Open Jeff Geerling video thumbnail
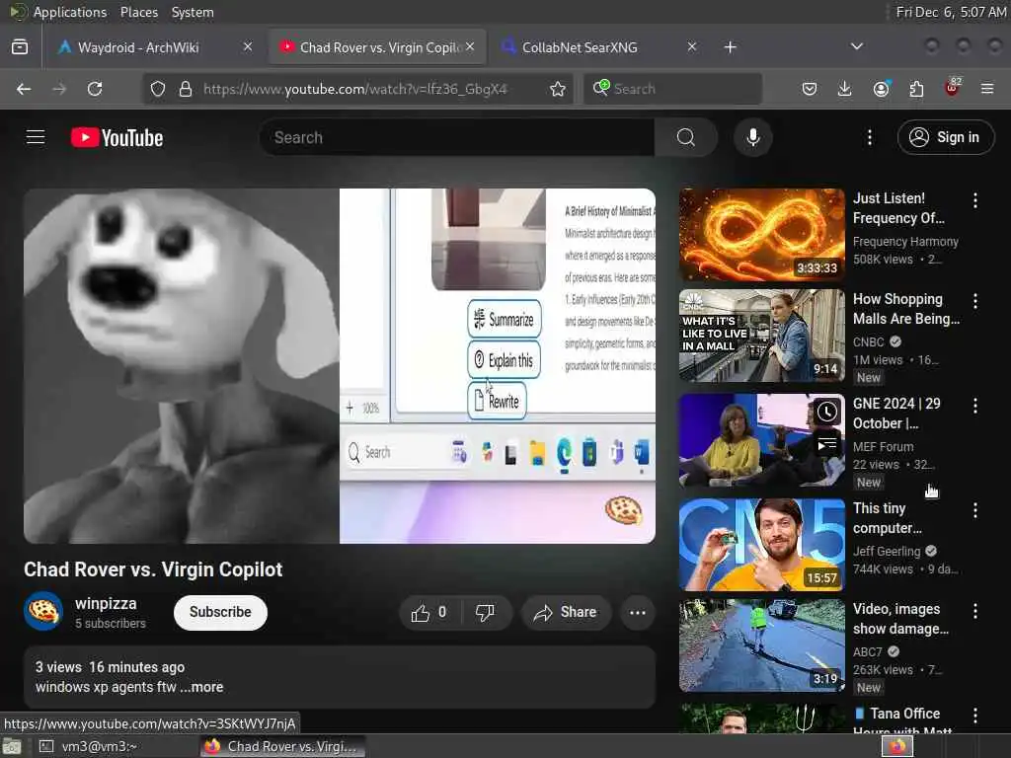 [x=761, y=545]
